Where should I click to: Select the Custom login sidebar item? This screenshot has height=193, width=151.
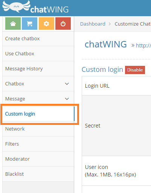[x=38, y=114]
